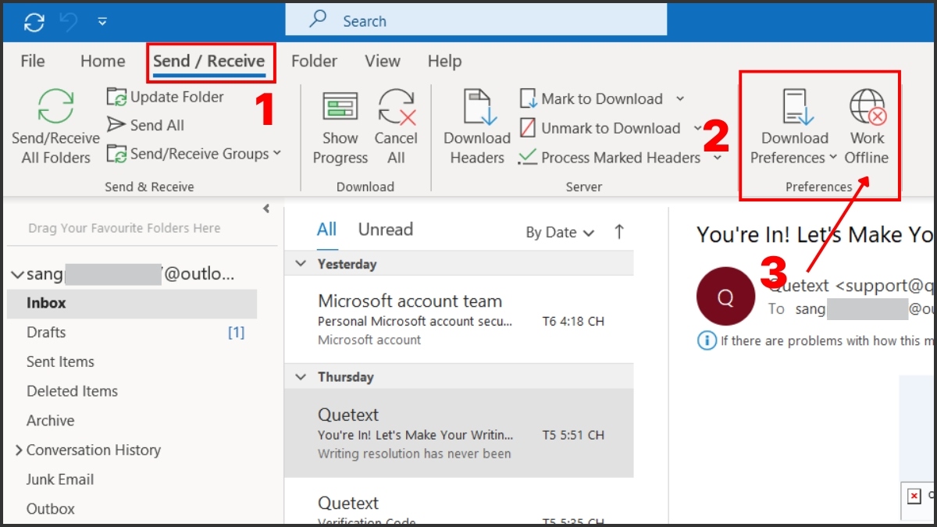Open the By Date sort dropdown
The height and width of the screenshot is (527, 937).
coord(560,233)
